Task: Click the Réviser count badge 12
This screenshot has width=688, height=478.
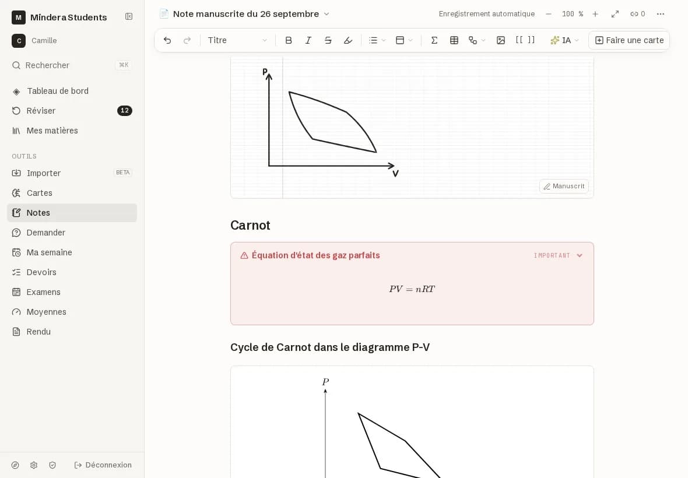Action: [125, 111]
